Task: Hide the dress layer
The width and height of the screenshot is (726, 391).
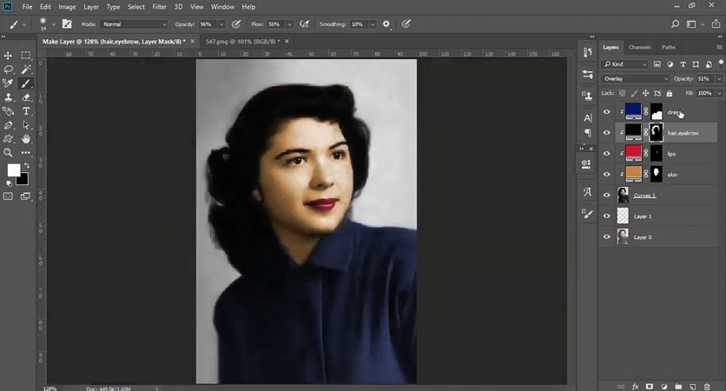Action: pyautogui.click(x=606, y=111)
